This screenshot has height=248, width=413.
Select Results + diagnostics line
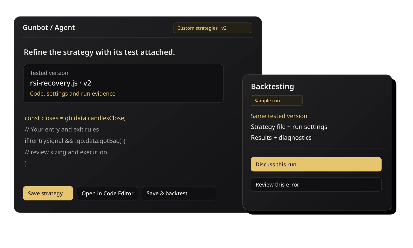281,138
